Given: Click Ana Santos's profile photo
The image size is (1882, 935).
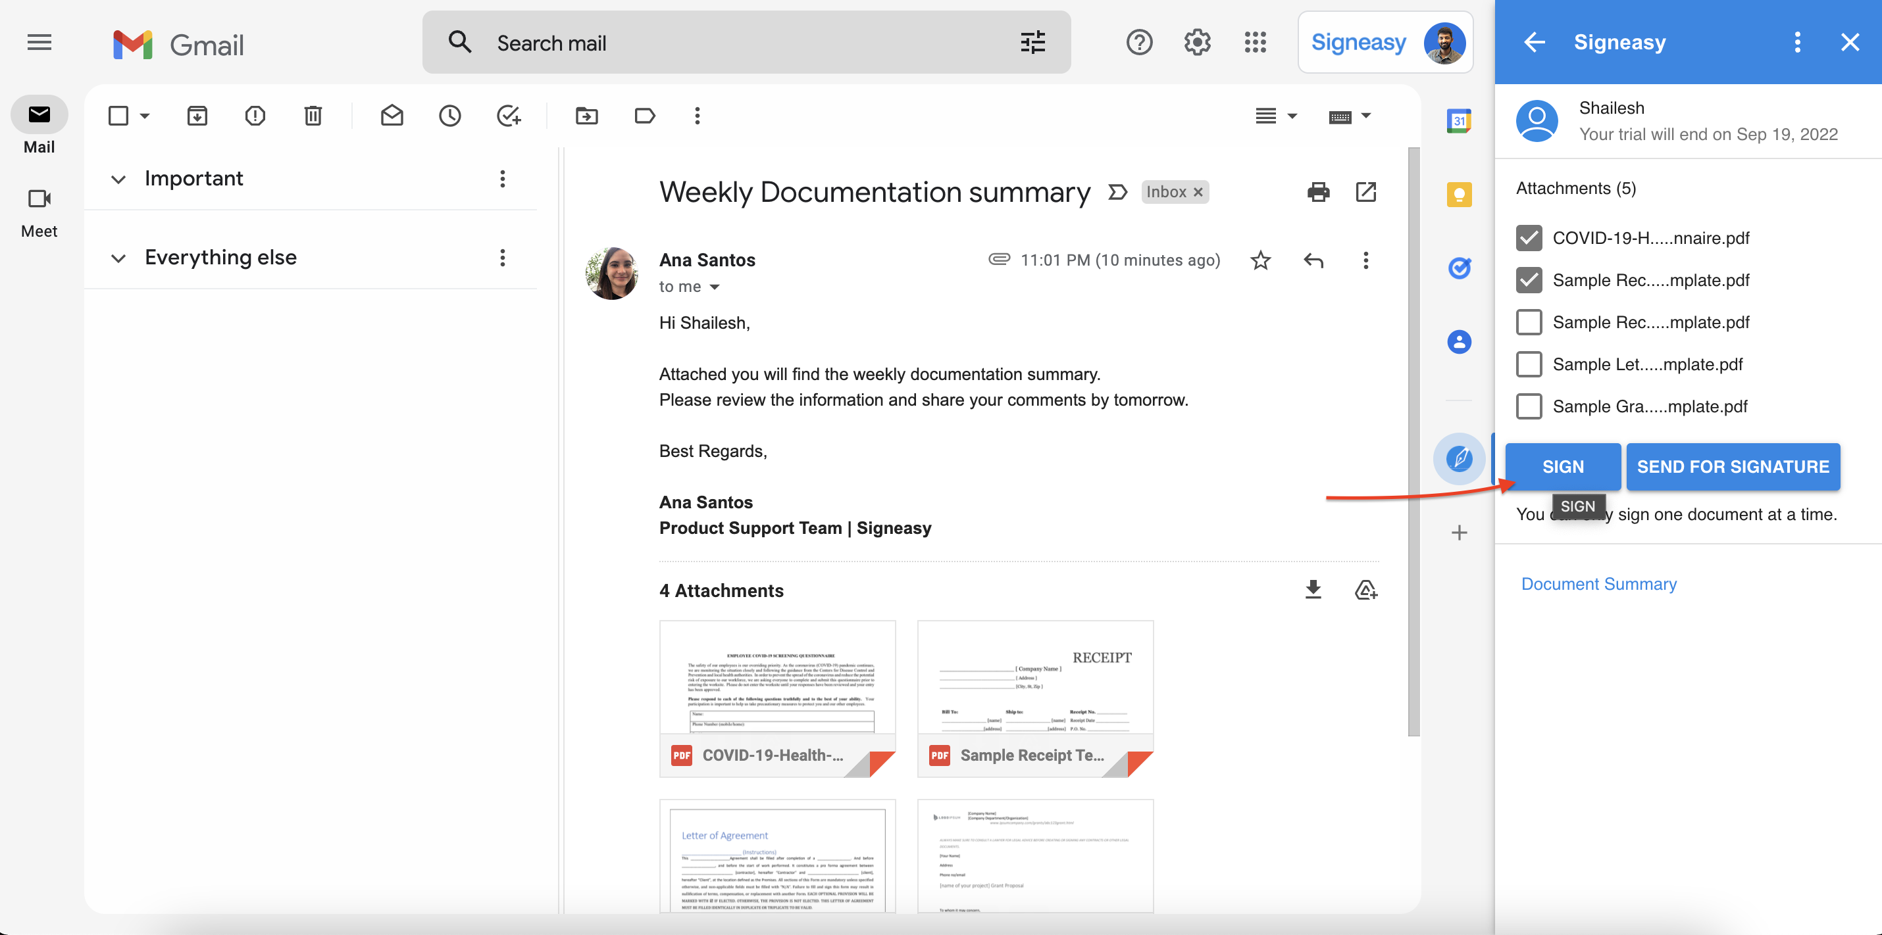Looking at the screenshot, I should tap(612, 273).
